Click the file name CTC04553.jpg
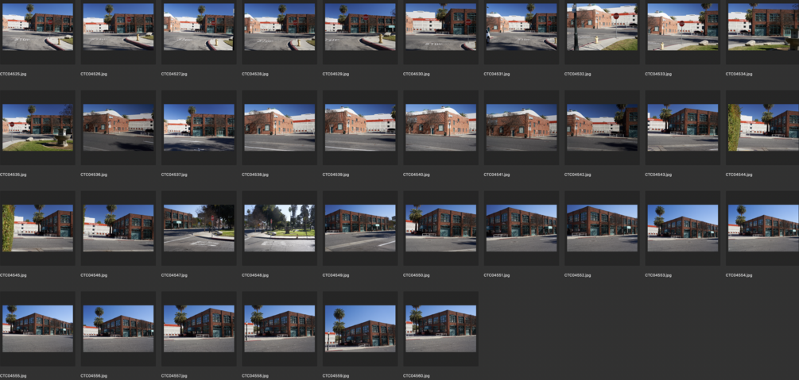 (x=658, y=275)
